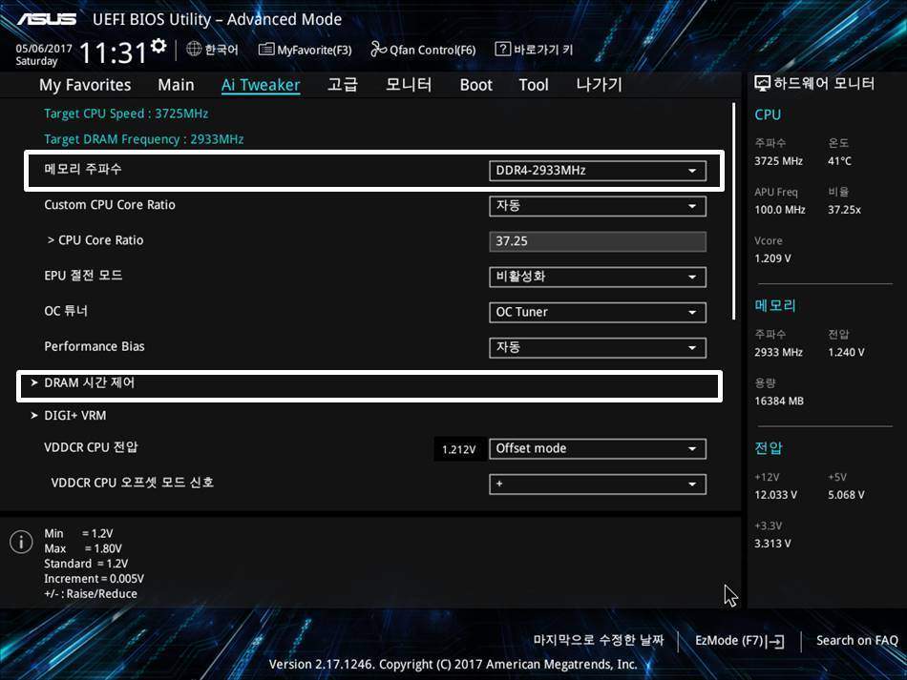This screenshot has height=680, width=907.
Task: Open the Performance Bias dropdown
Action: 598,347
